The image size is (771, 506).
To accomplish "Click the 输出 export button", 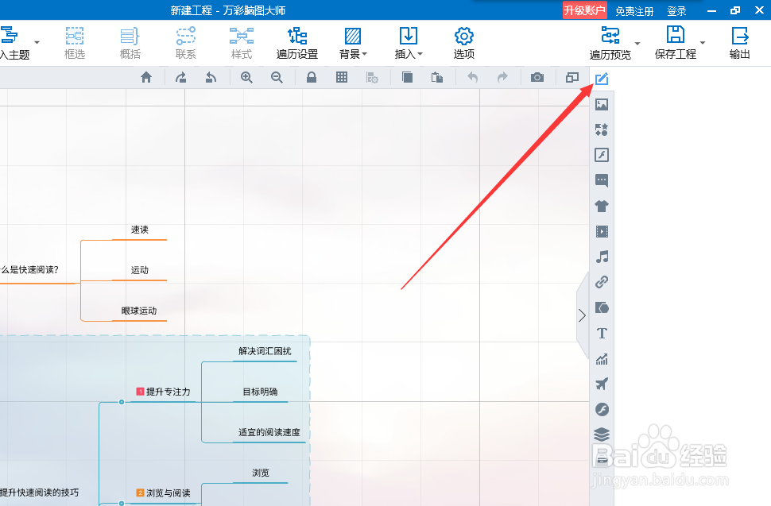I will (x=739, y=43).
